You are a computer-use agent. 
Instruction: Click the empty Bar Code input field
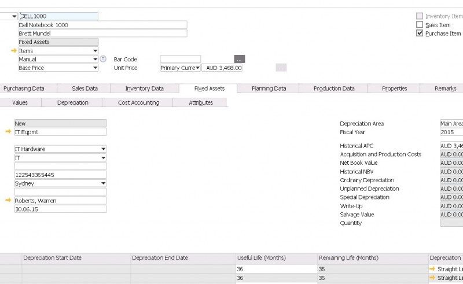coord(181,59)
